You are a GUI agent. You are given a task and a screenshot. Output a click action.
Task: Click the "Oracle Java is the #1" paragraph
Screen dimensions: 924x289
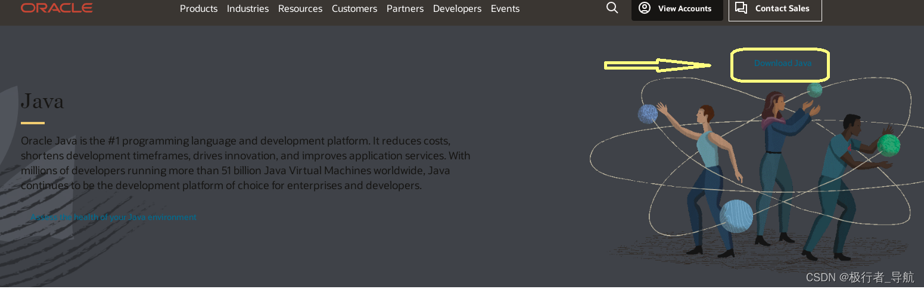245,163
